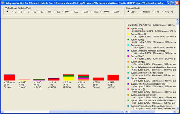Select the < 512 bytes histogram bar
Image resolution: width=180 pixels, height=114 pixels.
[9, 77]
